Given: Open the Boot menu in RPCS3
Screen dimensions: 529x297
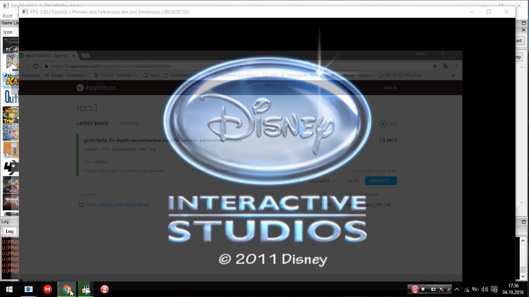Looking at the screenshot, I should click(x=7, y=16).
